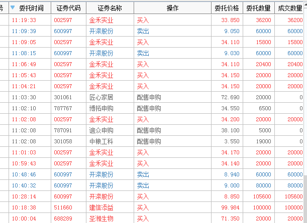
Task: Click order quantity 19000
Action: [263, 141]
